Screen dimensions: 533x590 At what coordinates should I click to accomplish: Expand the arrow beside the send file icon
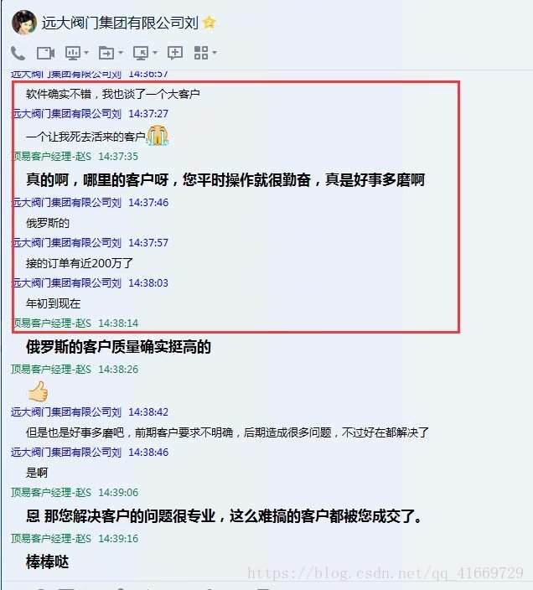(121, 53)
